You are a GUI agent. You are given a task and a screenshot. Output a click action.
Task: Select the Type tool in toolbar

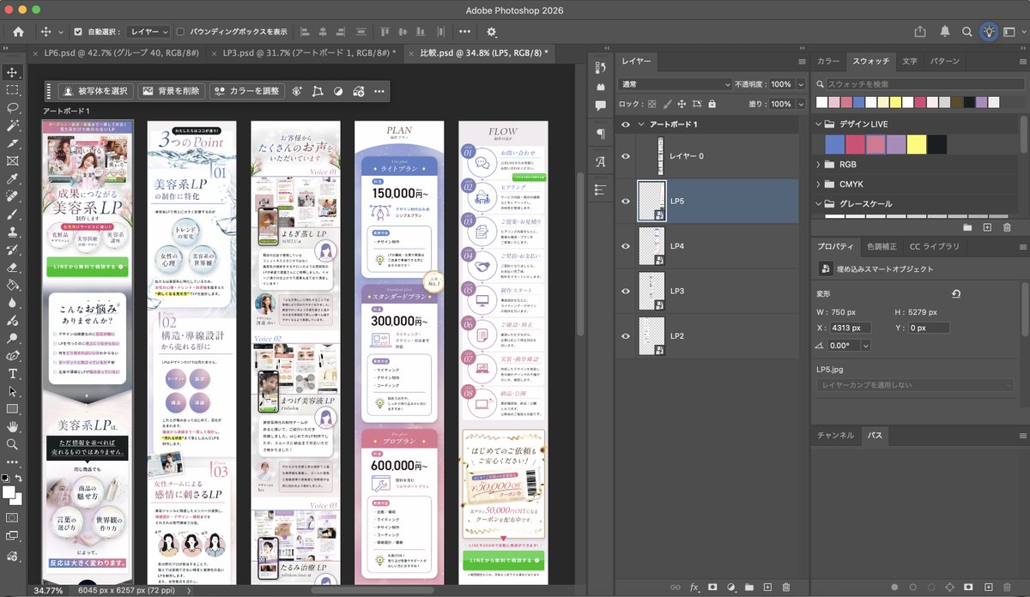point(13,374)
